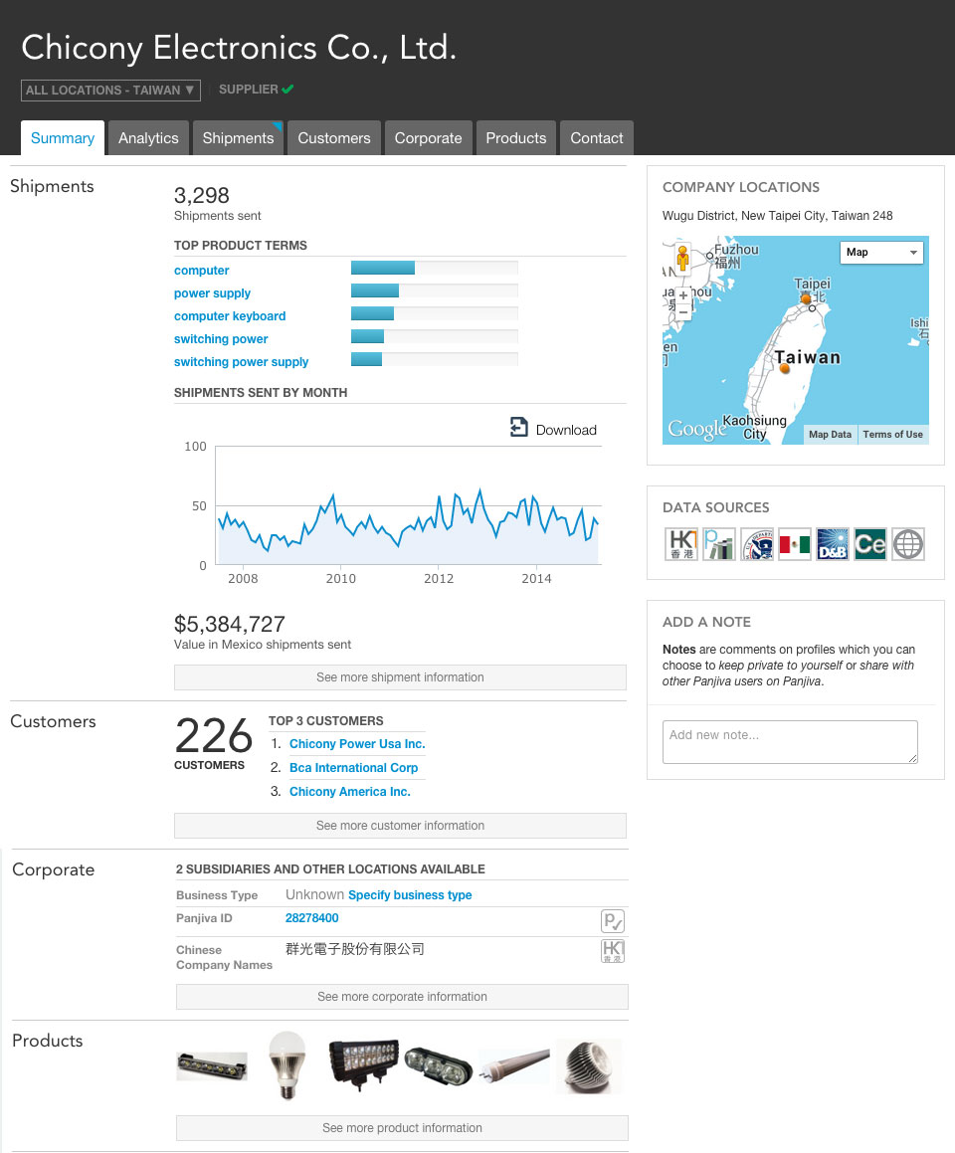
Task: Open the ALL LOCATIONS - TAIWAN dropdown
Action: (x=110, y=90)
